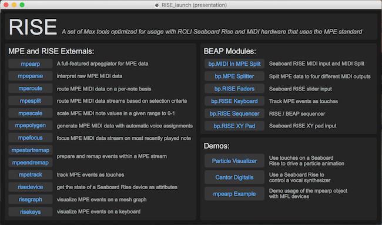
Task: Open the mpearp Example demo
Action: coord(234,194)
